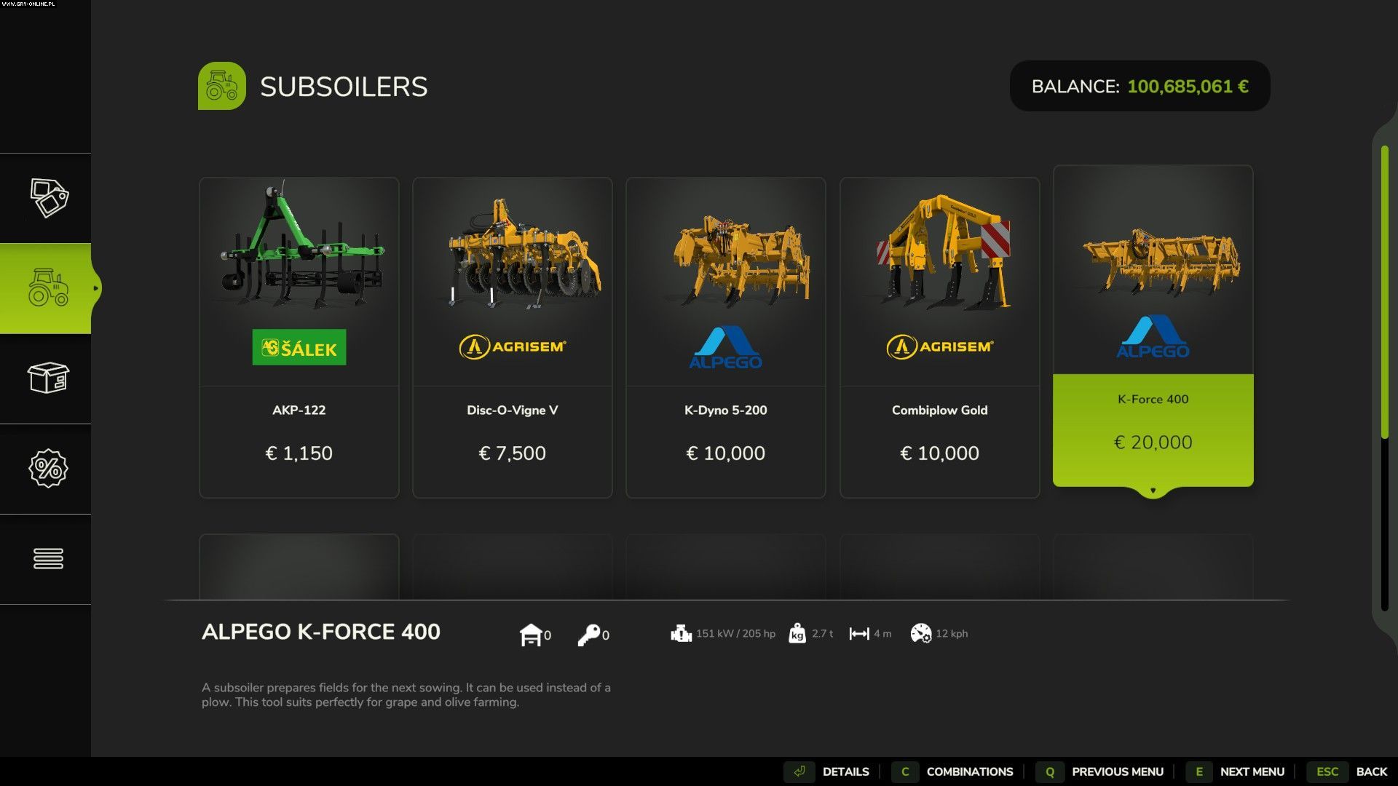Click the green vertical scrollbar
1398x786 pixels.
[x=1384, y=293]
